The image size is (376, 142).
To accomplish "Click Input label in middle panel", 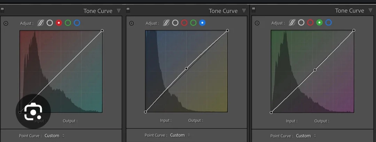I will (166, 121).
